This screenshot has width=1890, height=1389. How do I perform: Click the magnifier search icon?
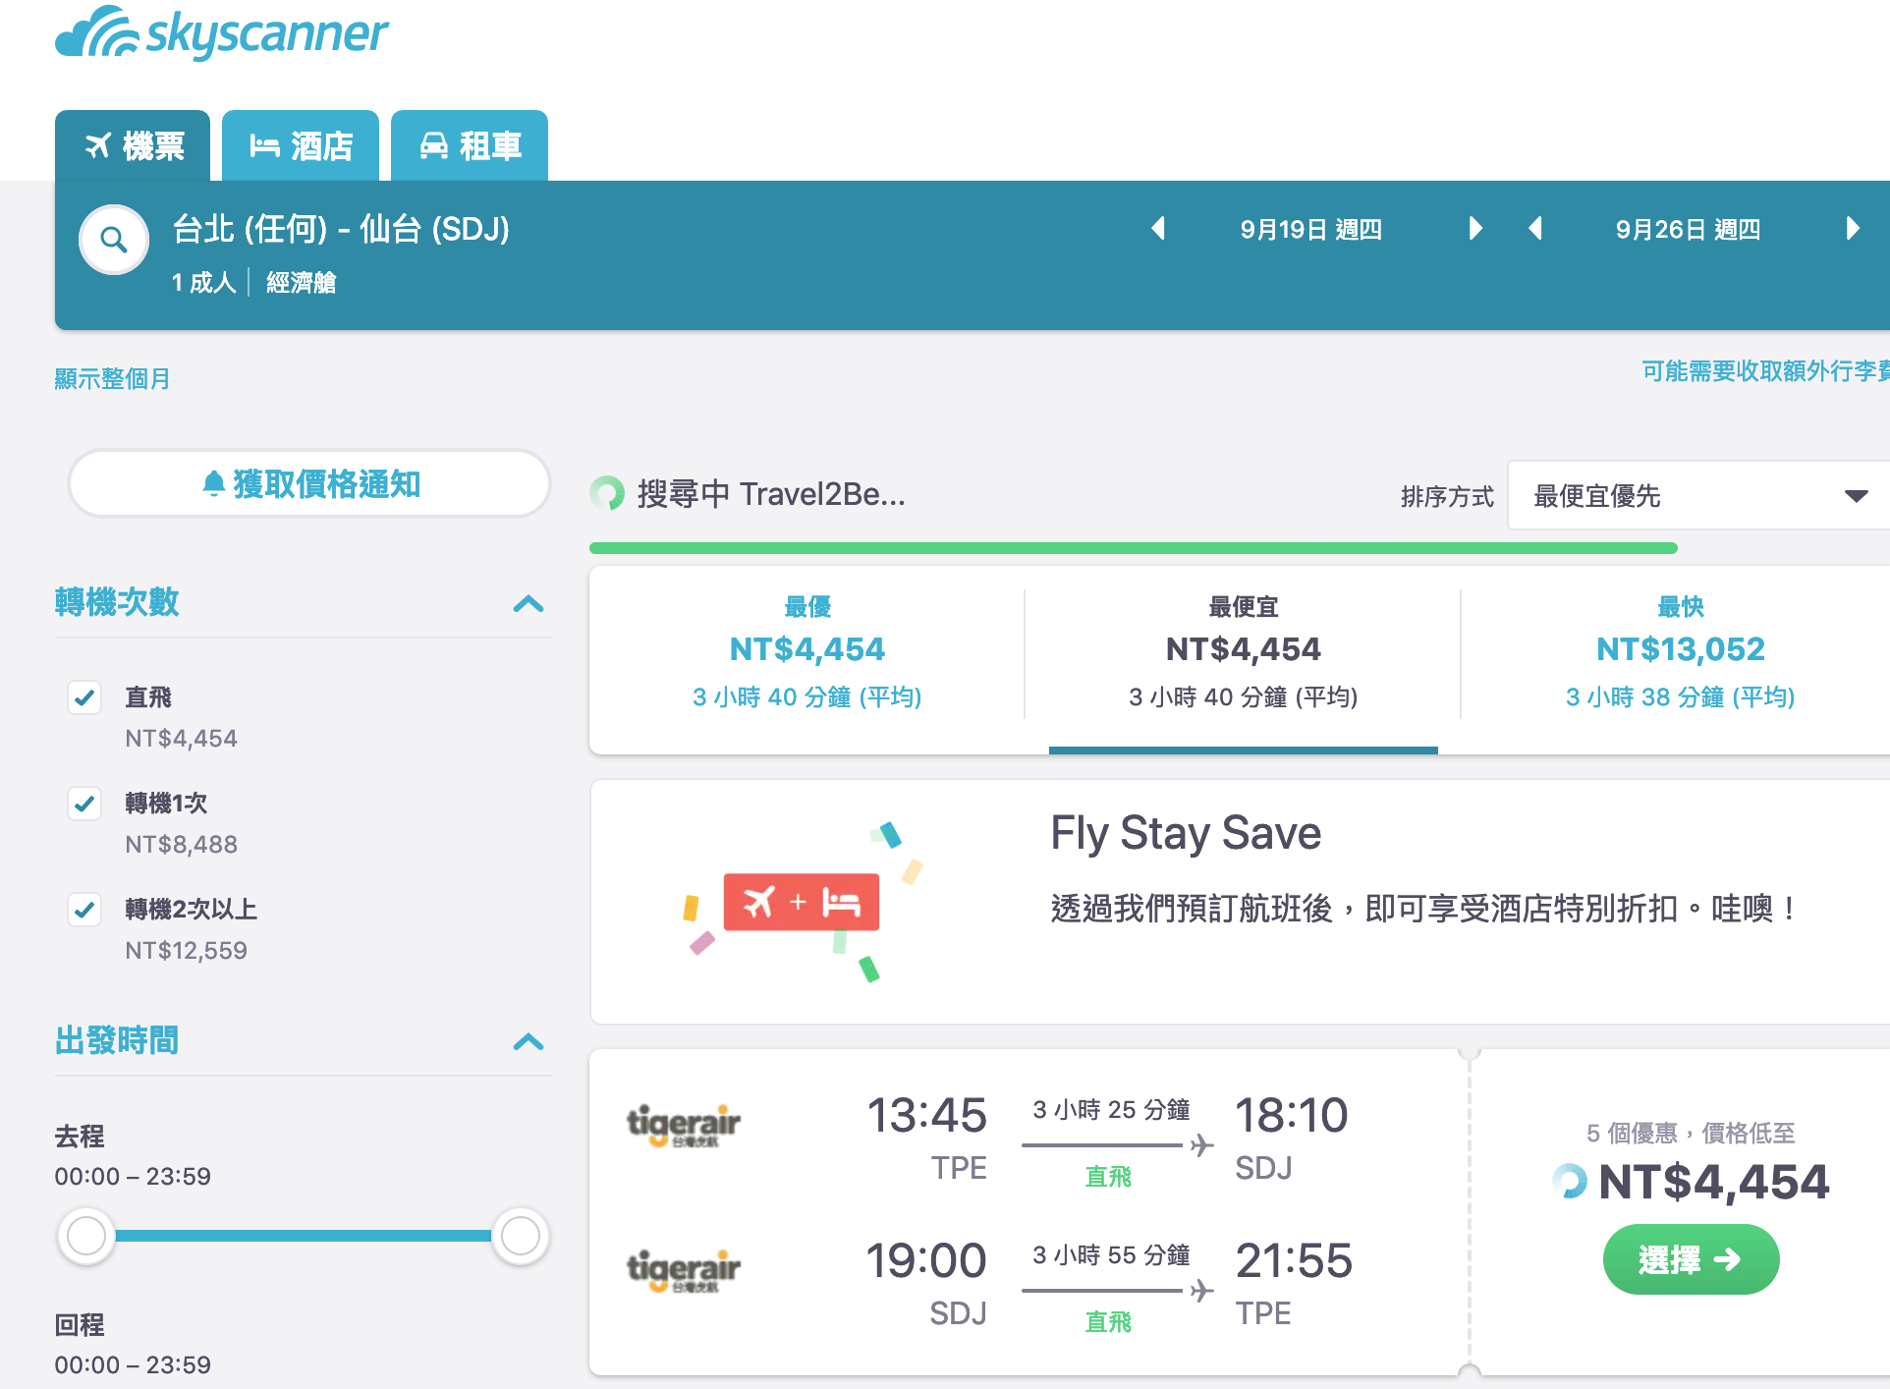point(114,240)
